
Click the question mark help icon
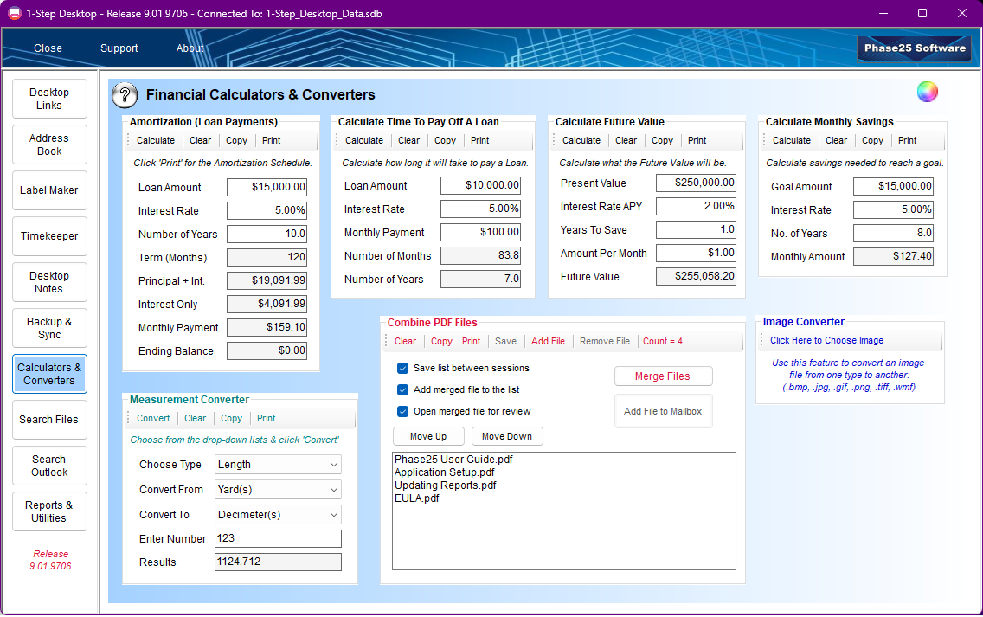[125, 95]
